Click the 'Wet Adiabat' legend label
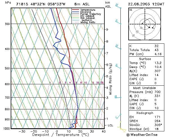Viewport: 177px width, 137px height. [88, 18]
